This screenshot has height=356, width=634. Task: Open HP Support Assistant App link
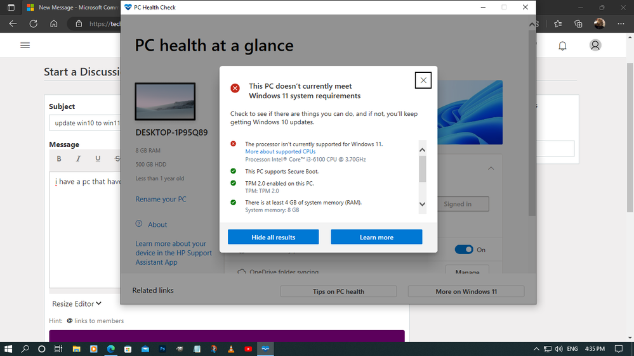tap(173, 253)
